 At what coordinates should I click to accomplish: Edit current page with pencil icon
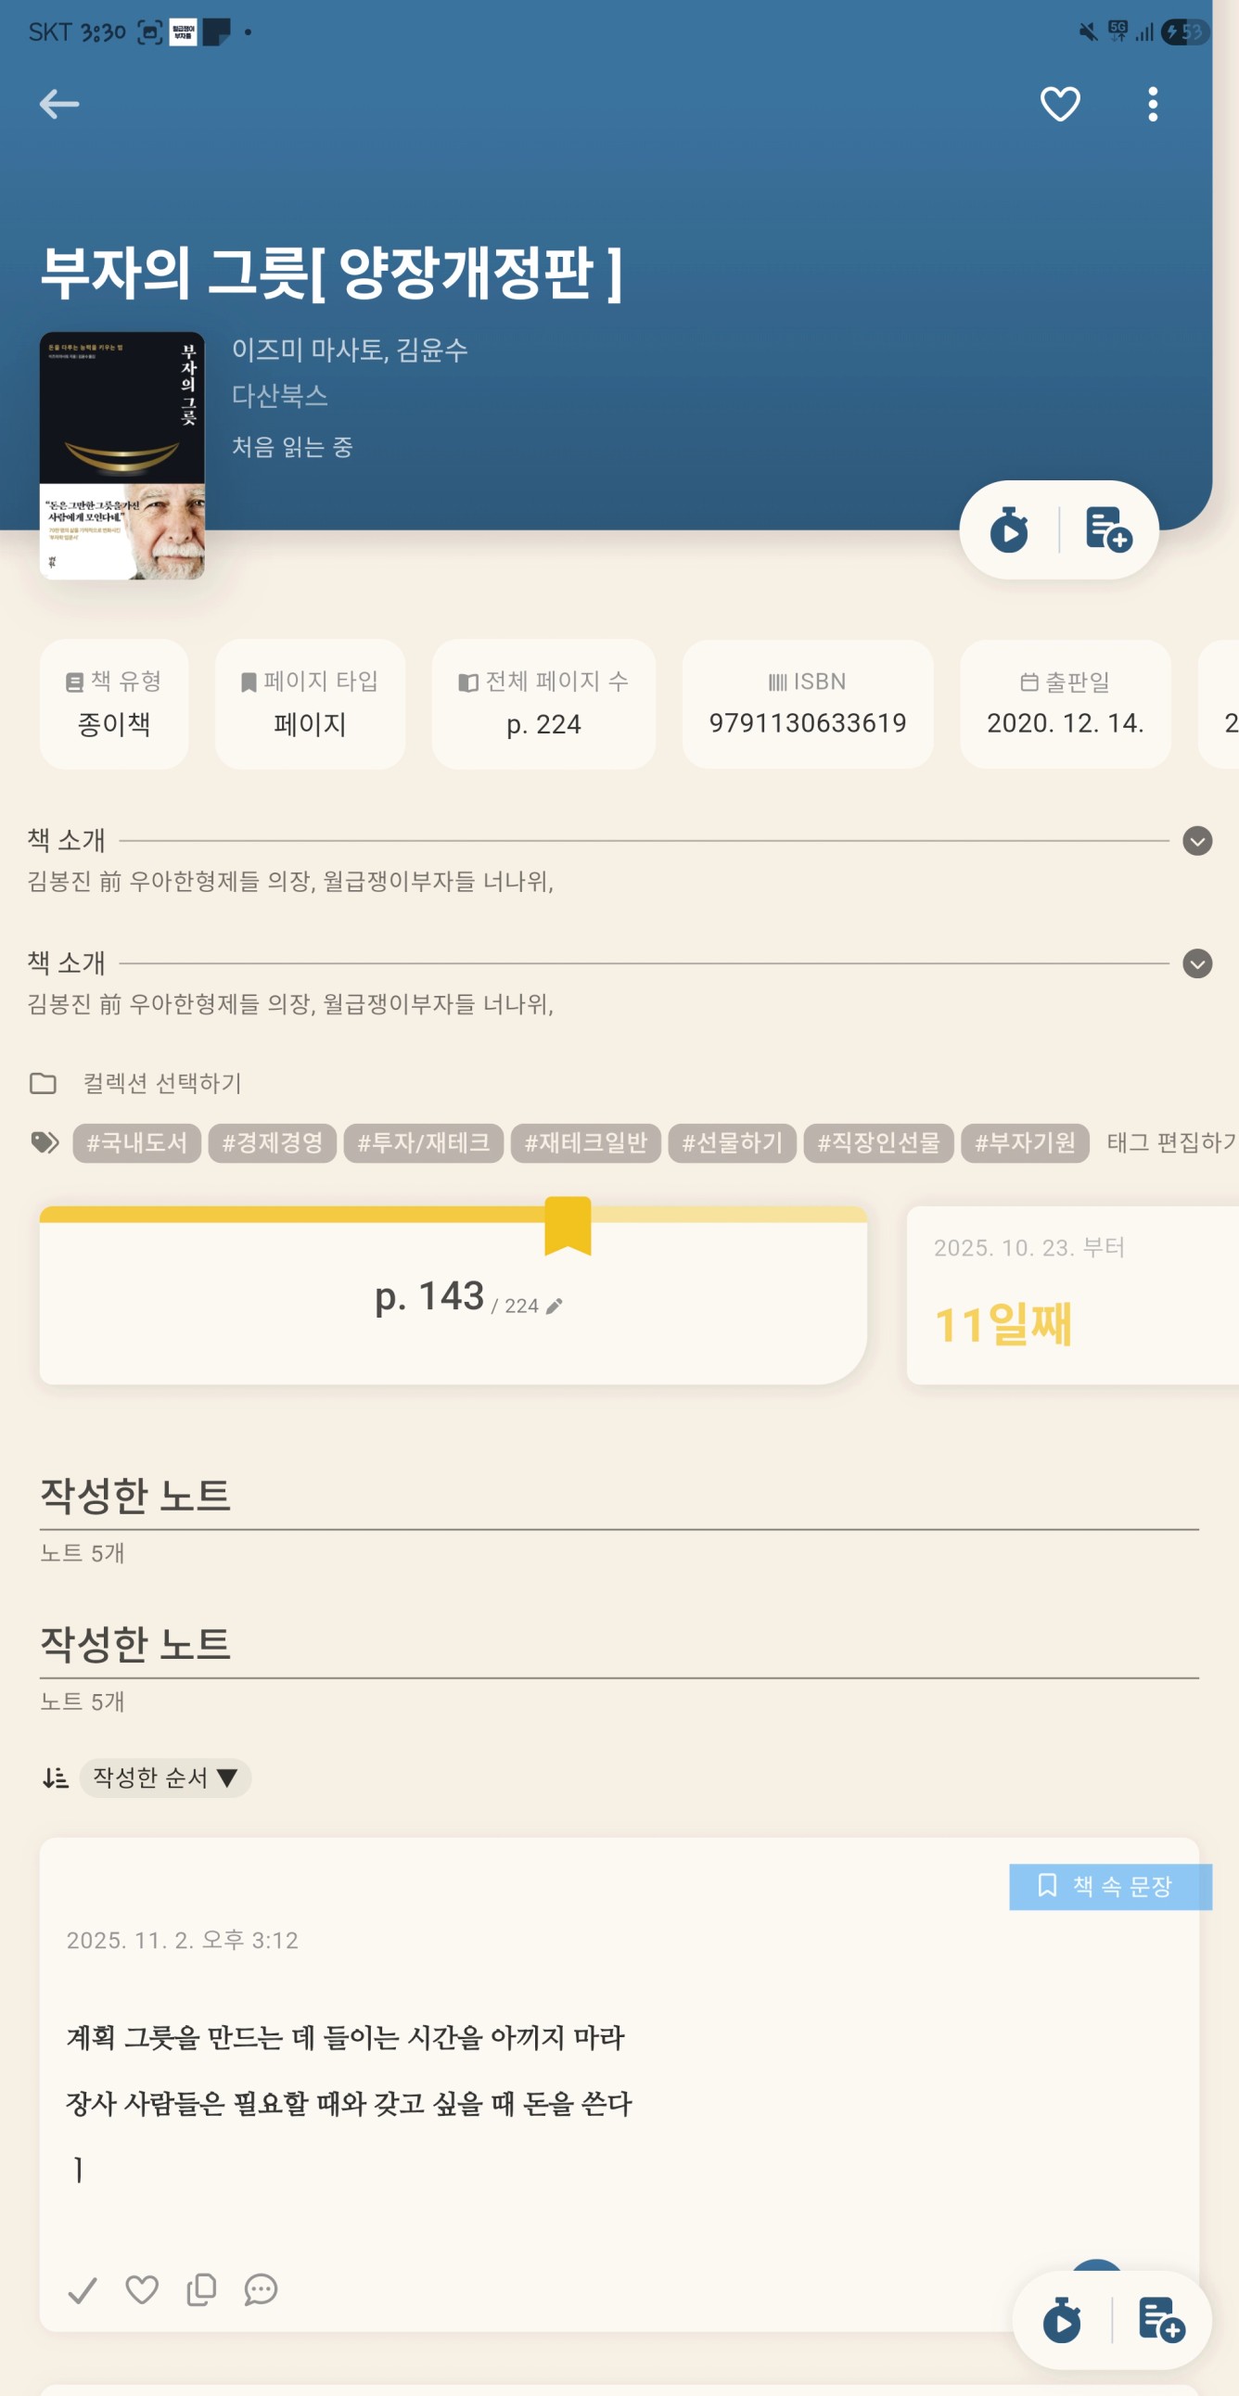(x=555, y=1306)
